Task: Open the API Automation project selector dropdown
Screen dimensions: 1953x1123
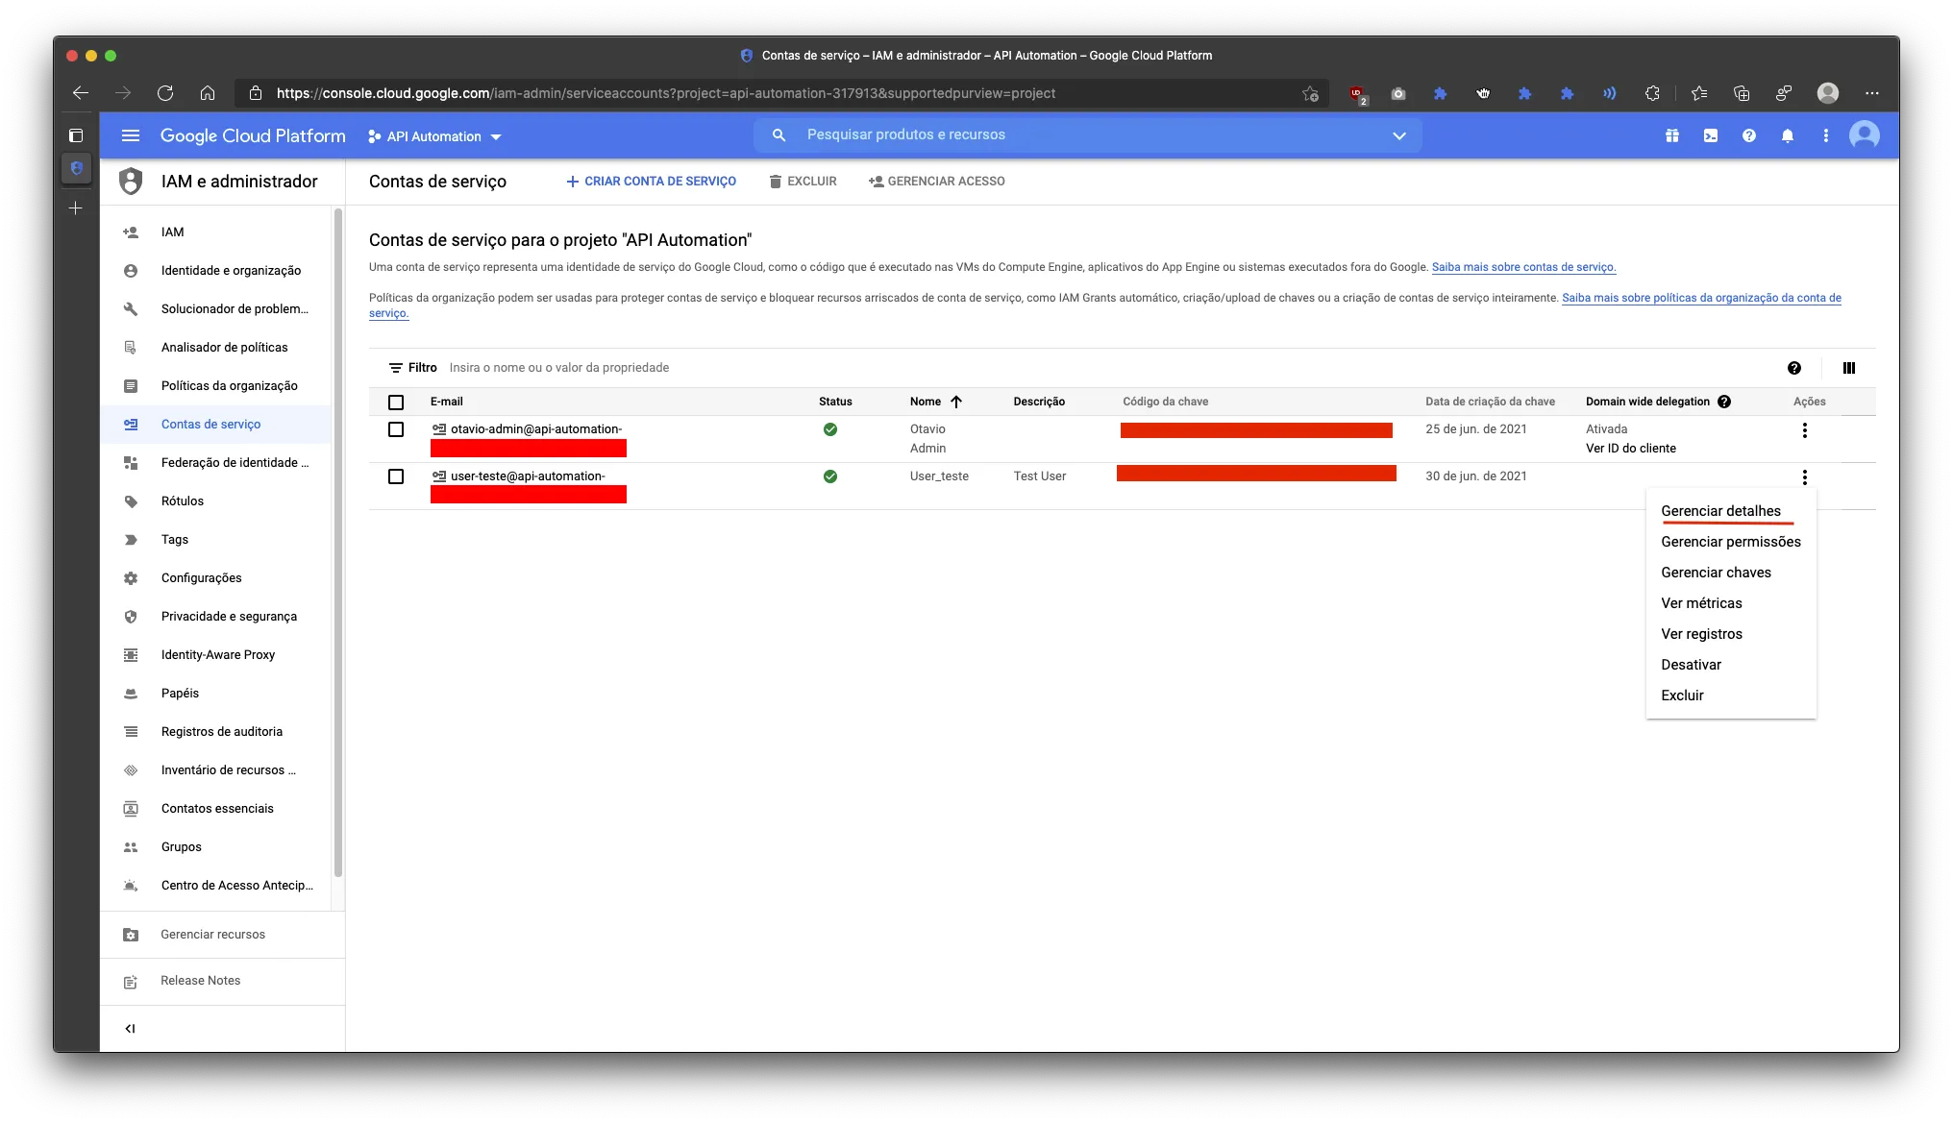Action: [x=434, y=136]
